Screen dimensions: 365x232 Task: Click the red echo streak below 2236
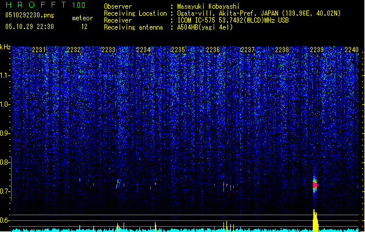pos(224,187)
